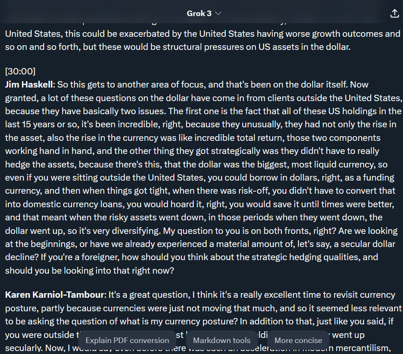Open the Grok 3 model selector
This screenshot has height=354, width=403.
[x=203, y=14]
